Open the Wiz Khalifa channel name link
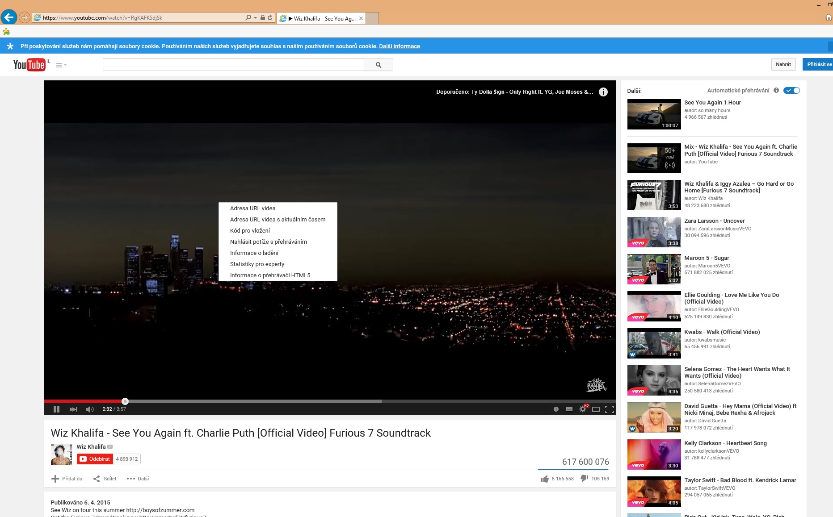The image size is (833, 517). pyautogui.click(x=91, y=446)
